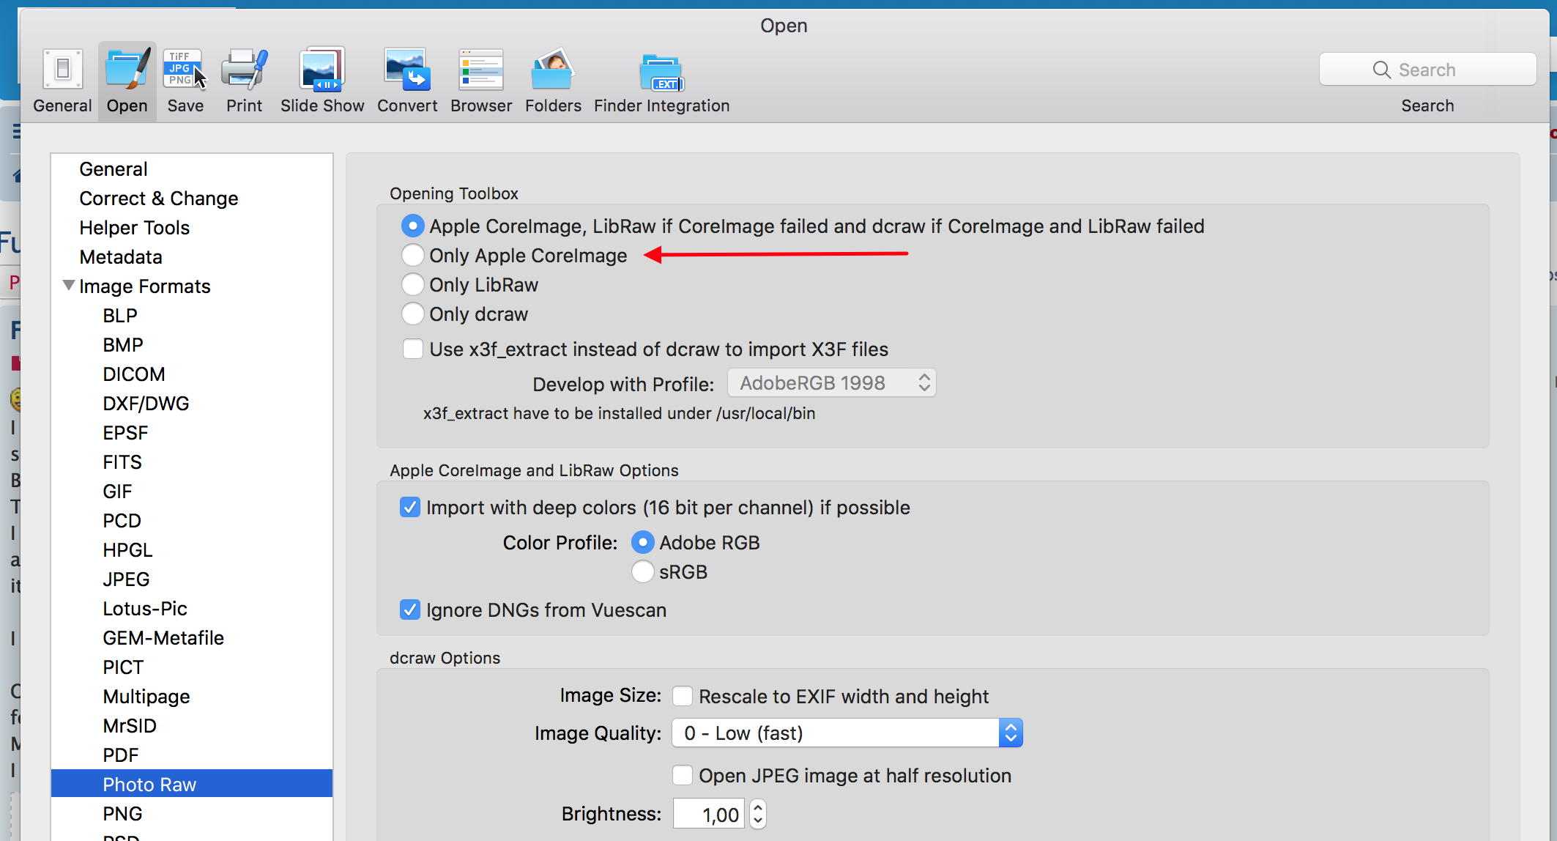Click into the Brightness value field
The image size is (1557, 841).
pos(709,814)
